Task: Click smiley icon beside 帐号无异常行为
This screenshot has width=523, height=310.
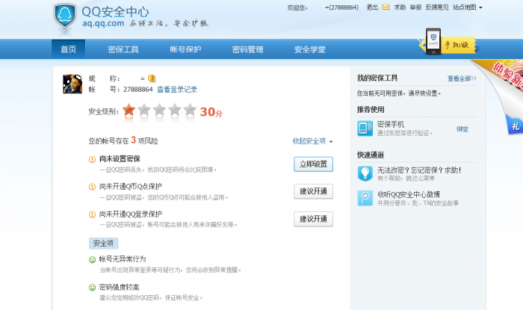Action: [93, 260]
